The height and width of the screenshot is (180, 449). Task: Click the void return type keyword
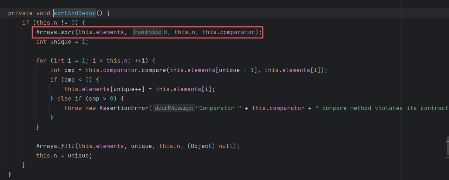click(x=43, y=13)
